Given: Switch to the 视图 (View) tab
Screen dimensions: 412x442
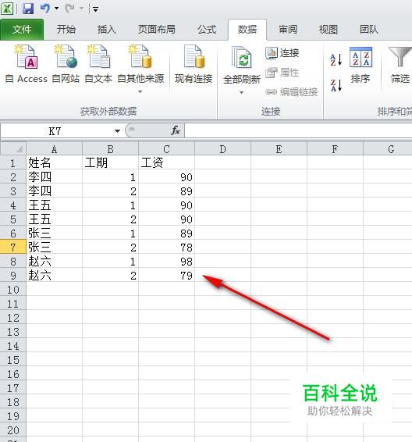Looking at the screenshot, I should tap(329, 30).
